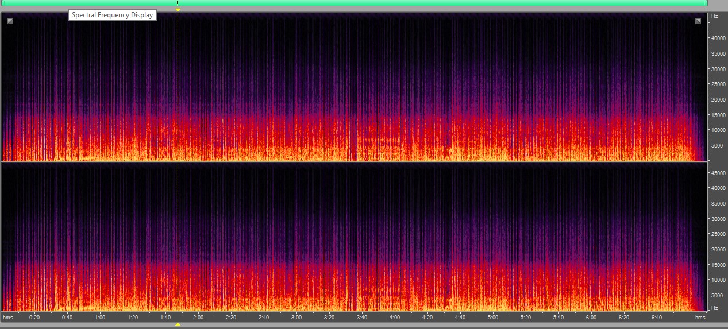
Task: Click the 0:20 mark on the time ruler
Action: 34,317
